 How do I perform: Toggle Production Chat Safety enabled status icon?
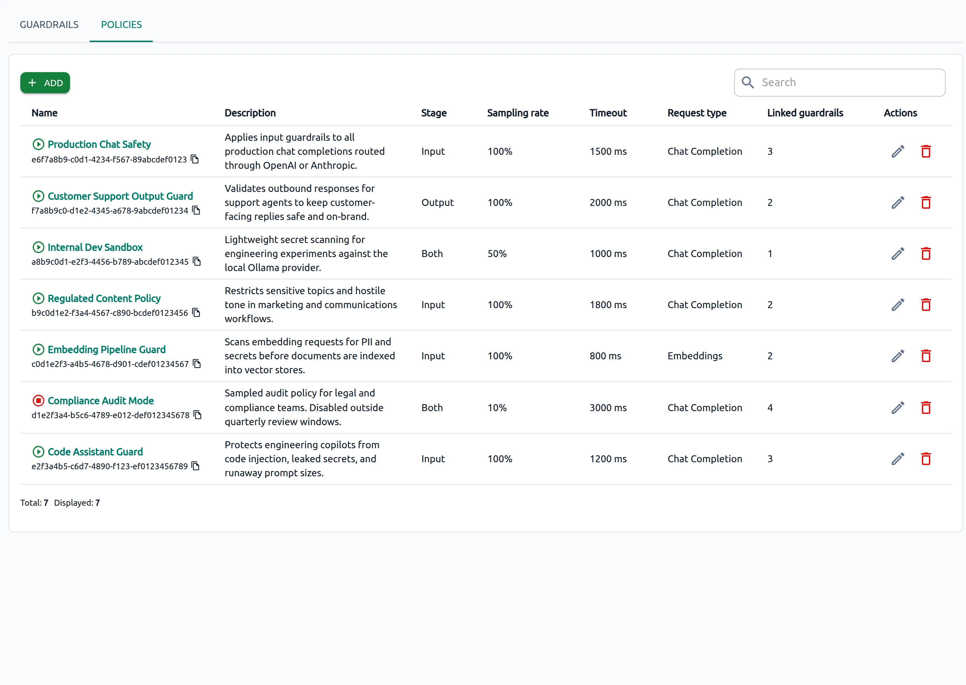coord(39,144)
